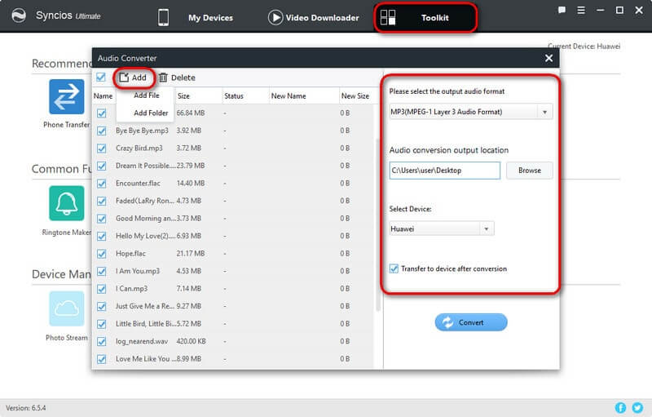Screen dimensions: 652x417
Task: Click the 420.00 KB size cell
Action: click(192, 341)
